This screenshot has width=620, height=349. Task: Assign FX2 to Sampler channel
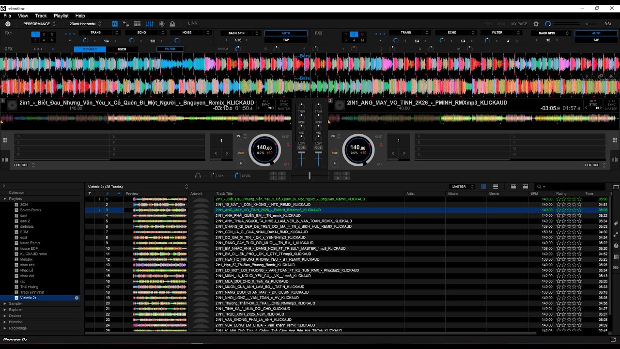pyautogui.click(x=362, y=34)
